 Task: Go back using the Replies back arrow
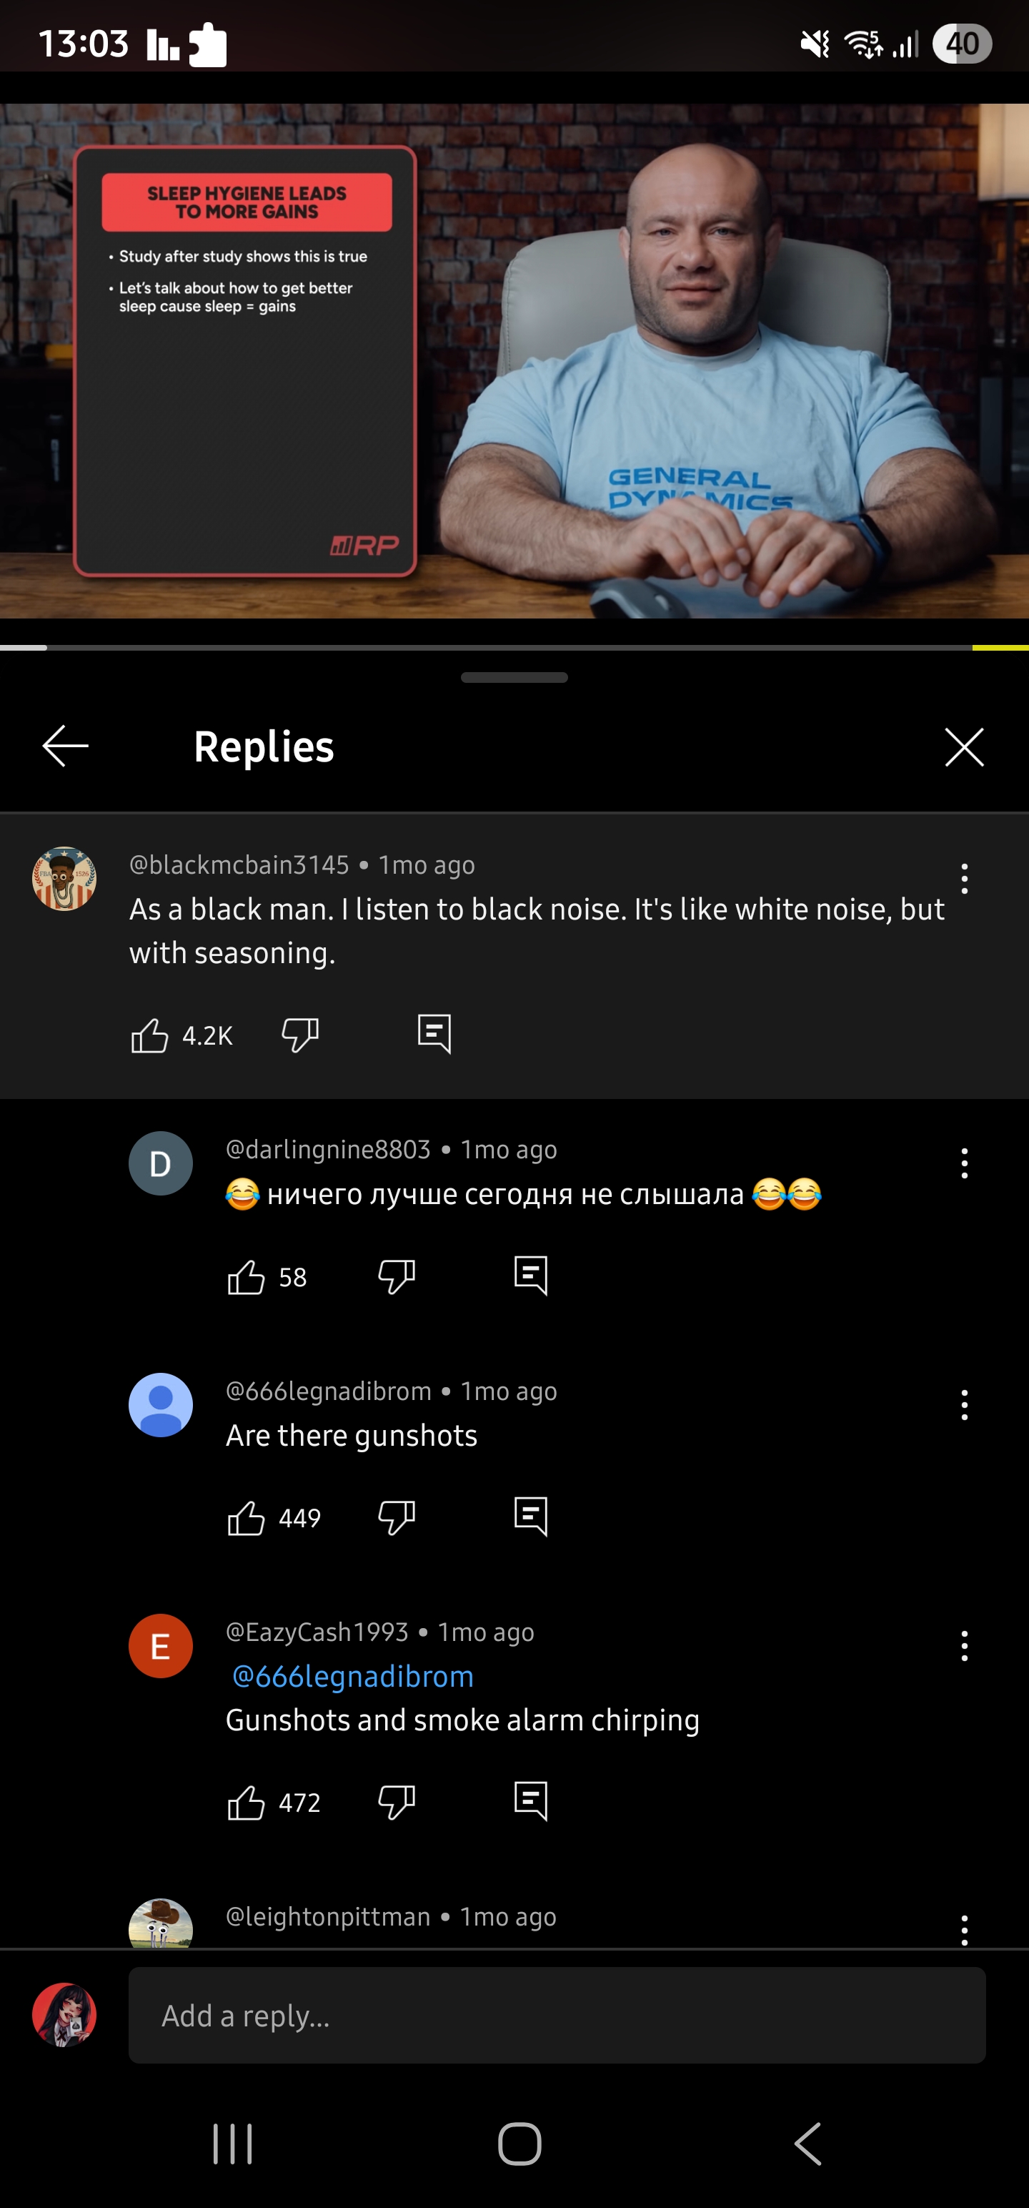(x=66, y=746)
